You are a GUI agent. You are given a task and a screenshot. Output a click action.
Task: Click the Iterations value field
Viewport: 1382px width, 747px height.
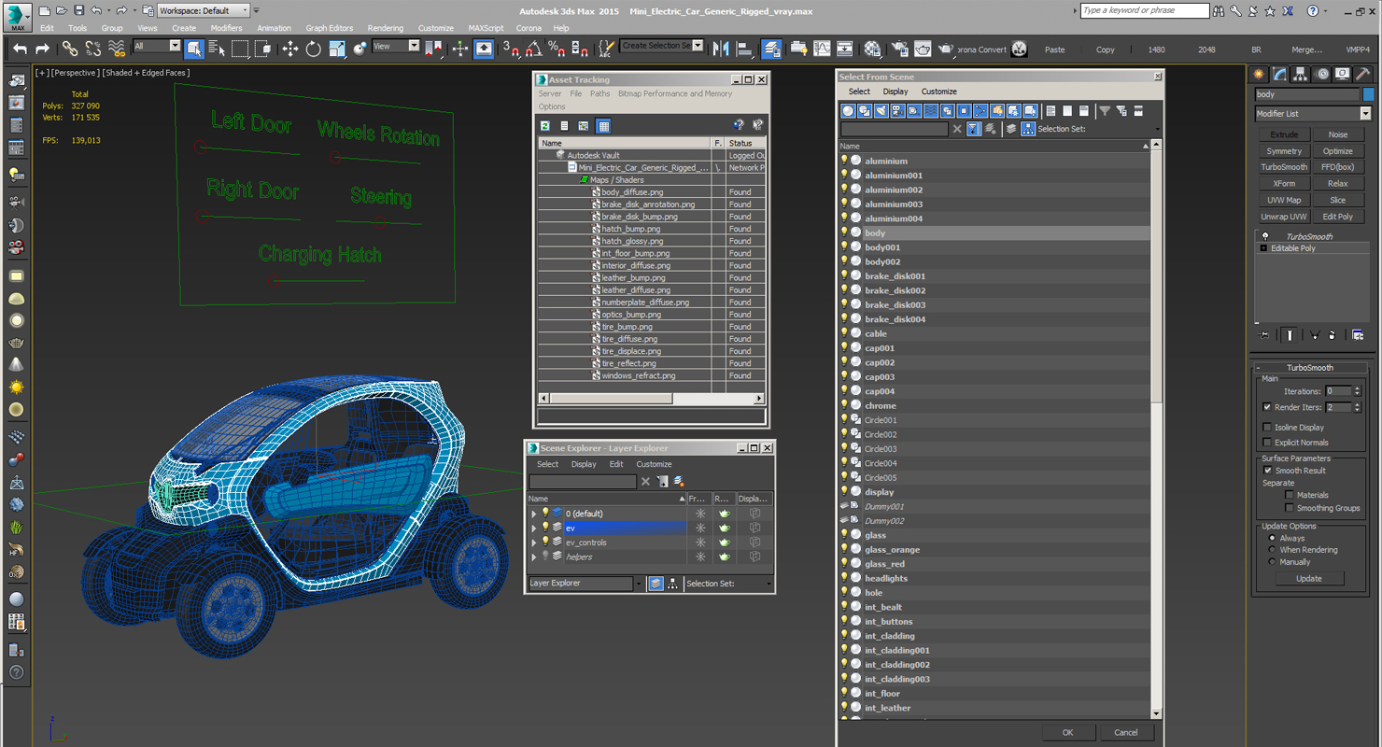coord(1337,391)
